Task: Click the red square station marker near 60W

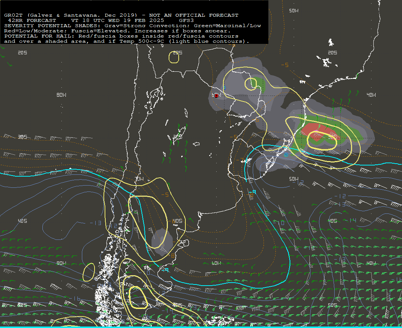Action: pyautogui.click(x=216, y=96)
